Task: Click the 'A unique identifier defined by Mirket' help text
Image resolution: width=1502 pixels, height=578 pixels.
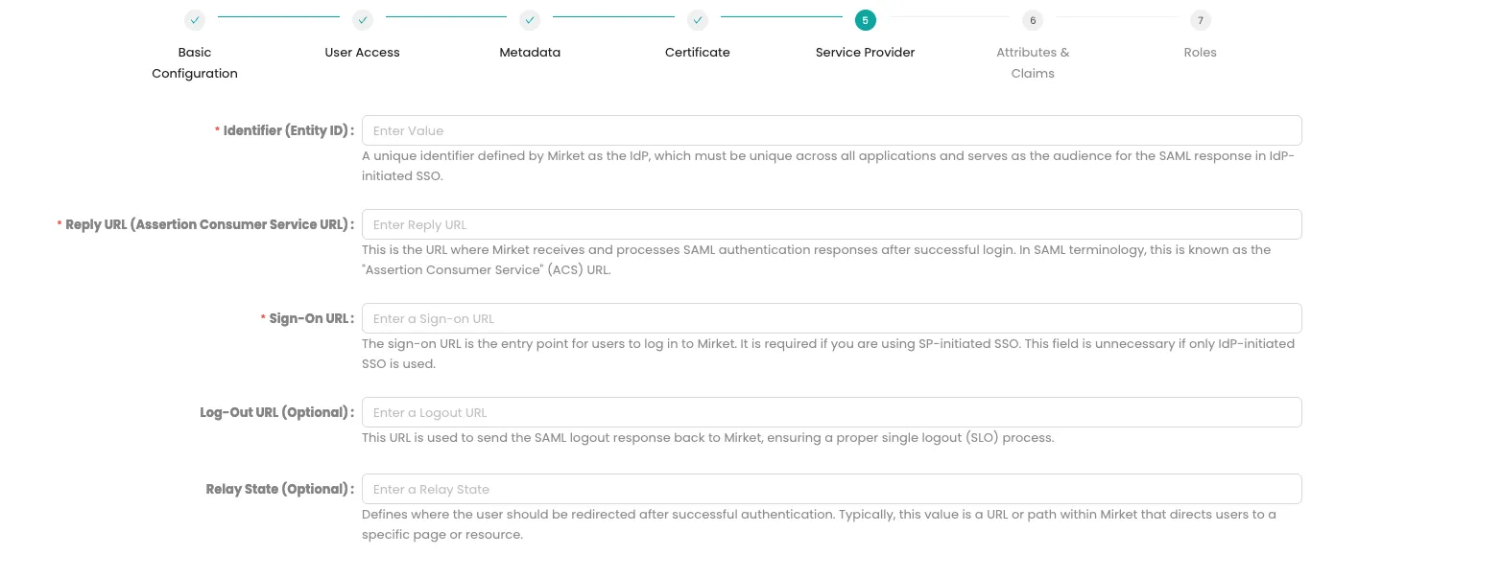Action: (828, 166)
